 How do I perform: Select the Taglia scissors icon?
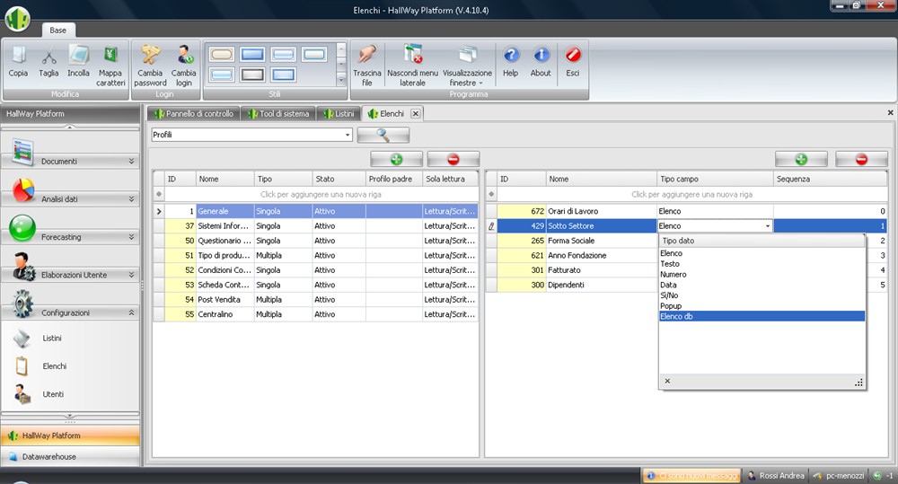(x=48, y=61)
